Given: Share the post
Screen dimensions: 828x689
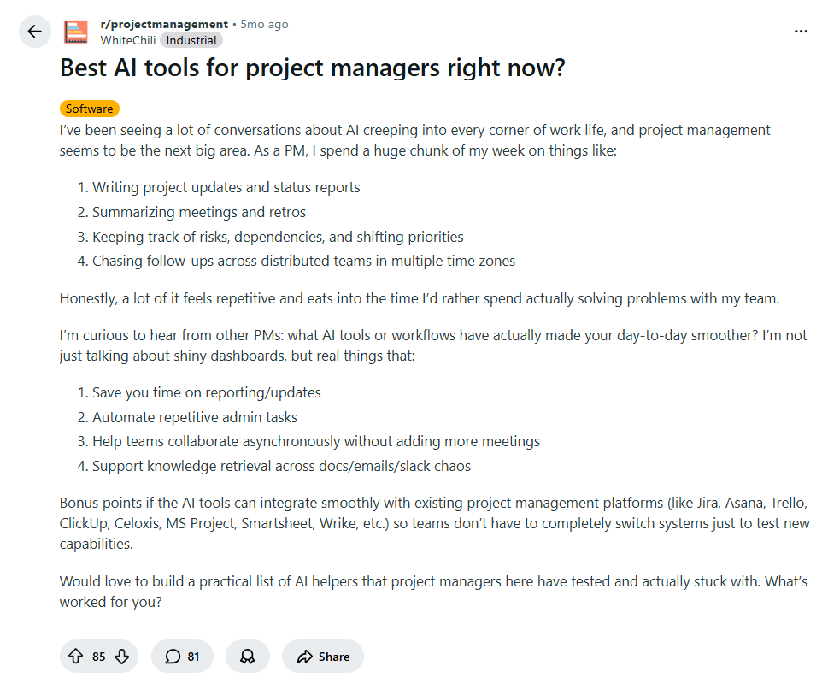Looking at the screenshot, I should click(x=323, y=657).
